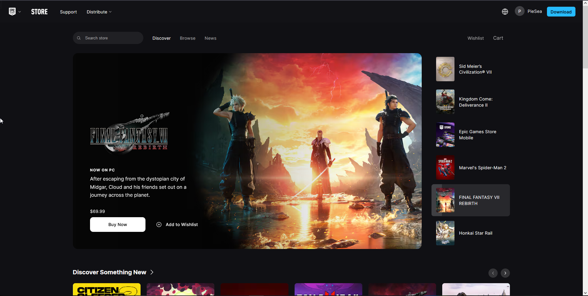Switch to the News tab
The width and height of the screenshot is (588, 296).
pos(211,38)
